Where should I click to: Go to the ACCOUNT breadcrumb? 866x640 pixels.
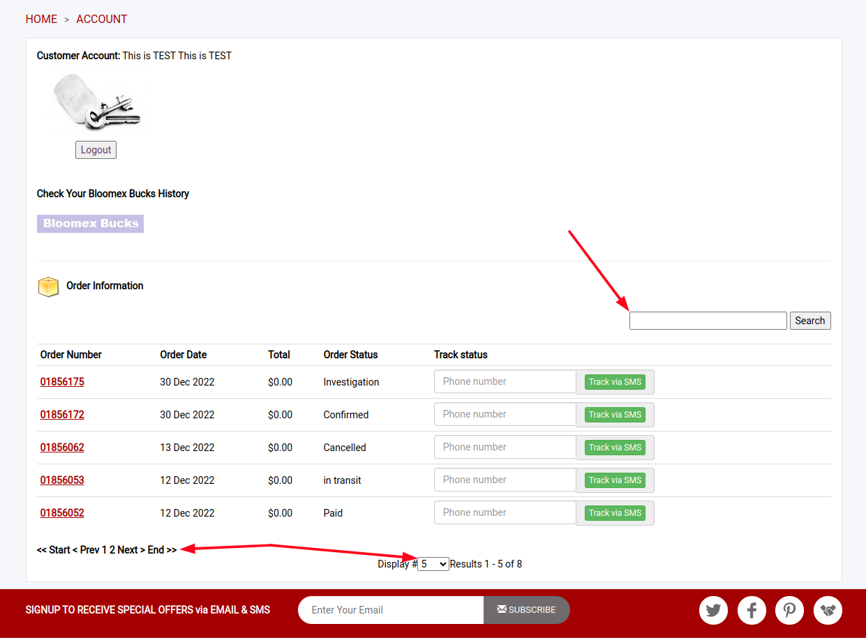102,20
